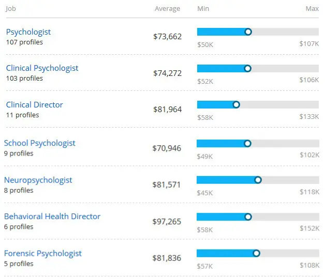Click the Neuropsychologist salary range marker
Viewport: 325px width, 279px height.
coord(258,180)
